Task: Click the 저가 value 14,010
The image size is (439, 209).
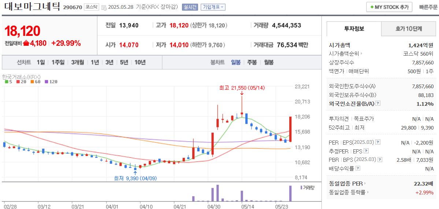Action: pos(179,45)
